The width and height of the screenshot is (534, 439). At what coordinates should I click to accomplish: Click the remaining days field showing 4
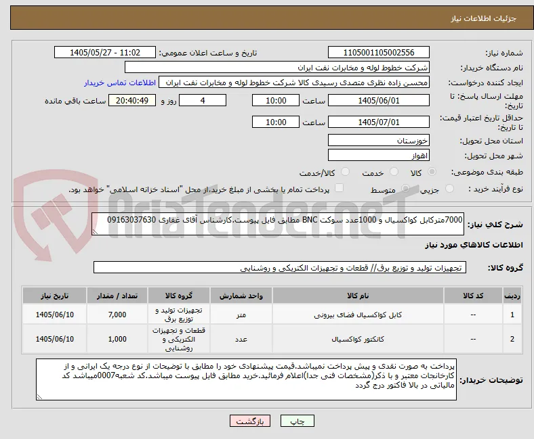point(203,100)
